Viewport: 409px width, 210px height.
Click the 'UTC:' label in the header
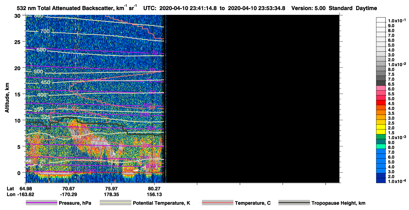(x=150, y=9)
